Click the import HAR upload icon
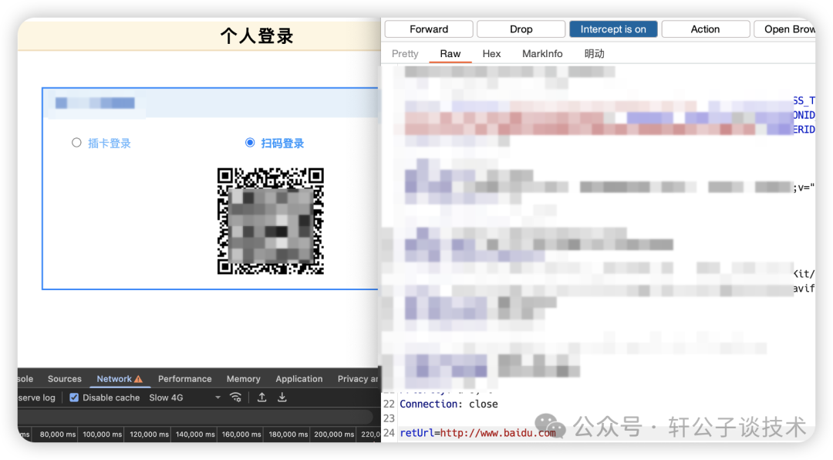The width and height of the screenshot is (833, 460). (x=262, y=397)
